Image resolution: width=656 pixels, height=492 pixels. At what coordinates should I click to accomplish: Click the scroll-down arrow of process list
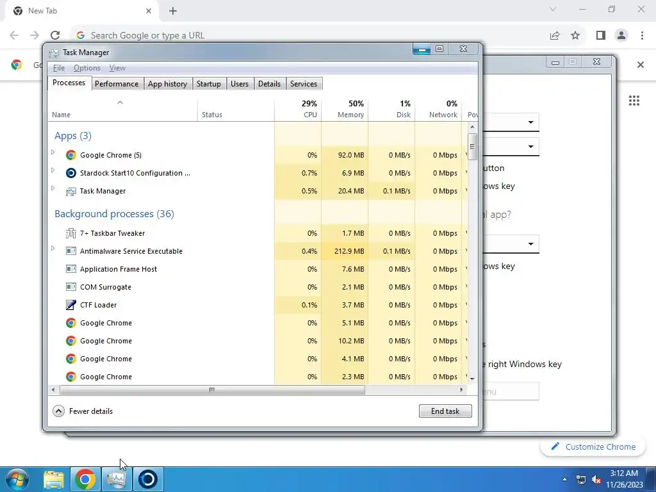pyautogui.click(x=472, y=379)
